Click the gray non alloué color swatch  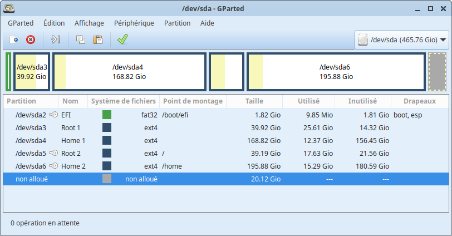pyautogui.click(x=107, y=179)
